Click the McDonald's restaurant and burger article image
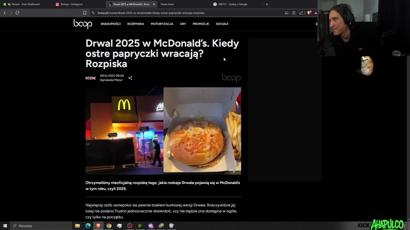The height and width of the screenshot is (230, 410). click(x=163, y=131)
